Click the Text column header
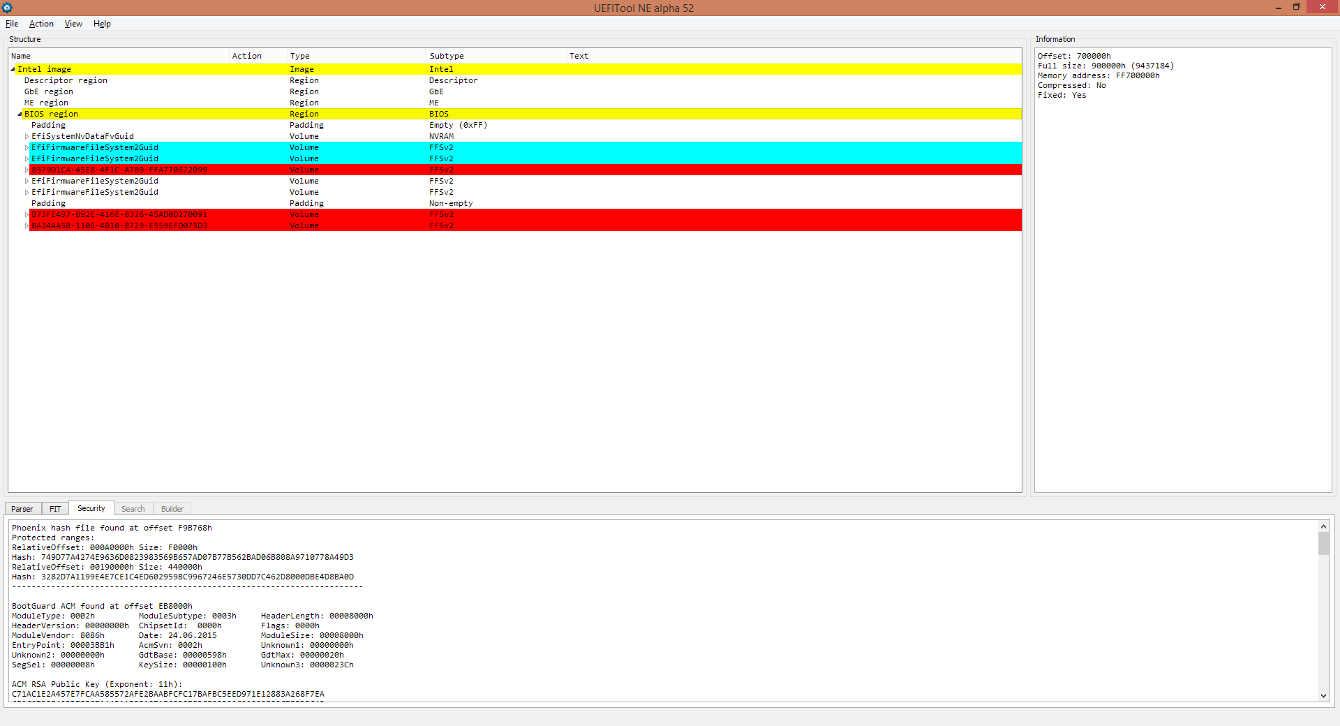This screenshot has height=726, width=1340. [x=794, y=56]
